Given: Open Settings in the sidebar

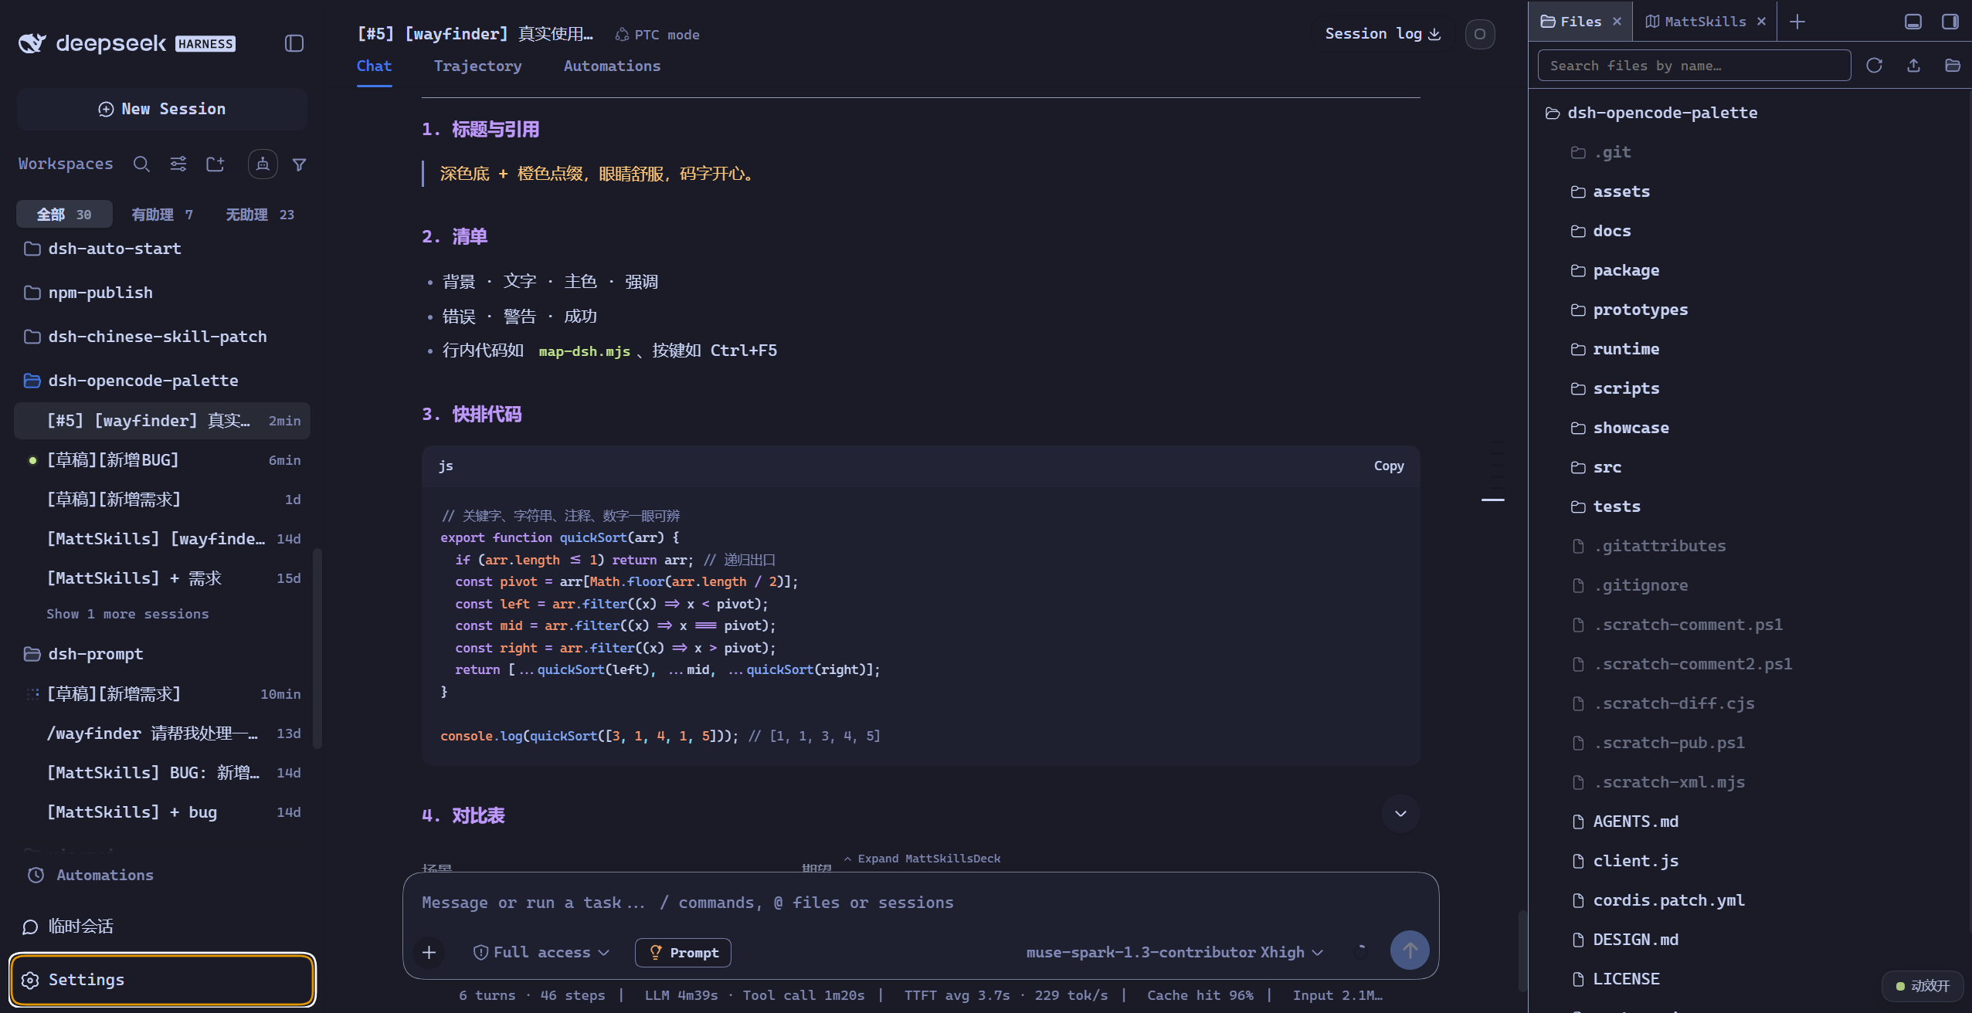Looking at the screenshot, I should point(162,980).
